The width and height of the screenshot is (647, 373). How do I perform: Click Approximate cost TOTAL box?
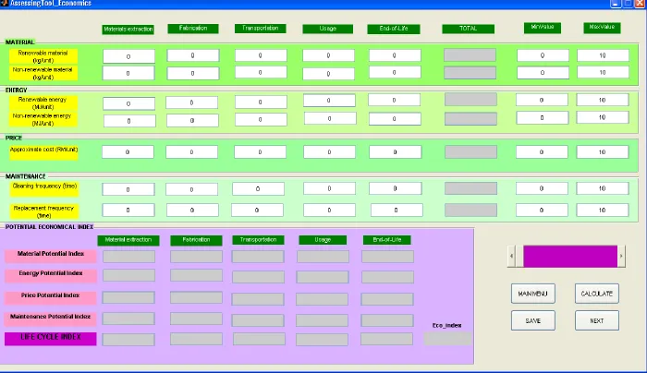(x=470, y=151)
